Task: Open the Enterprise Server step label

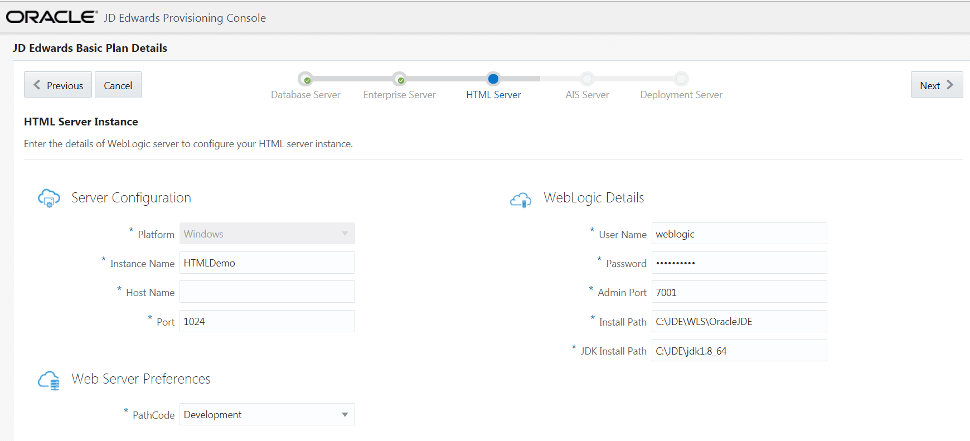Action: coord(400,95)
